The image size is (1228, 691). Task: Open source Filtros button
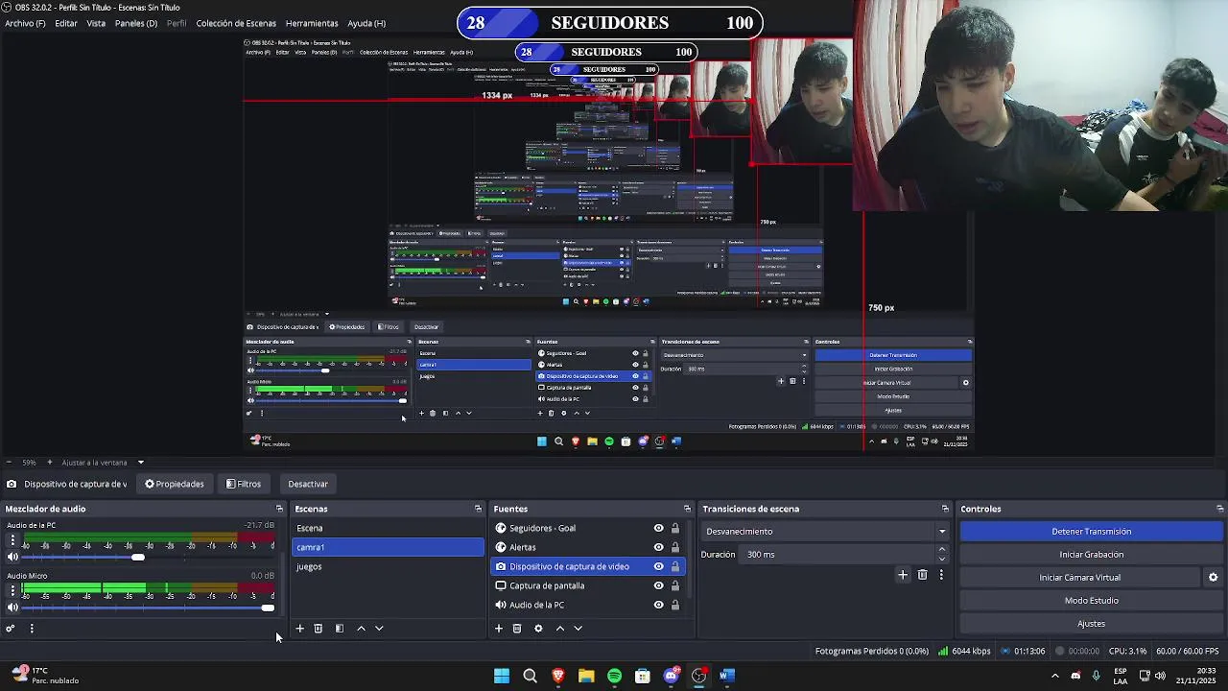pos(244,484)
